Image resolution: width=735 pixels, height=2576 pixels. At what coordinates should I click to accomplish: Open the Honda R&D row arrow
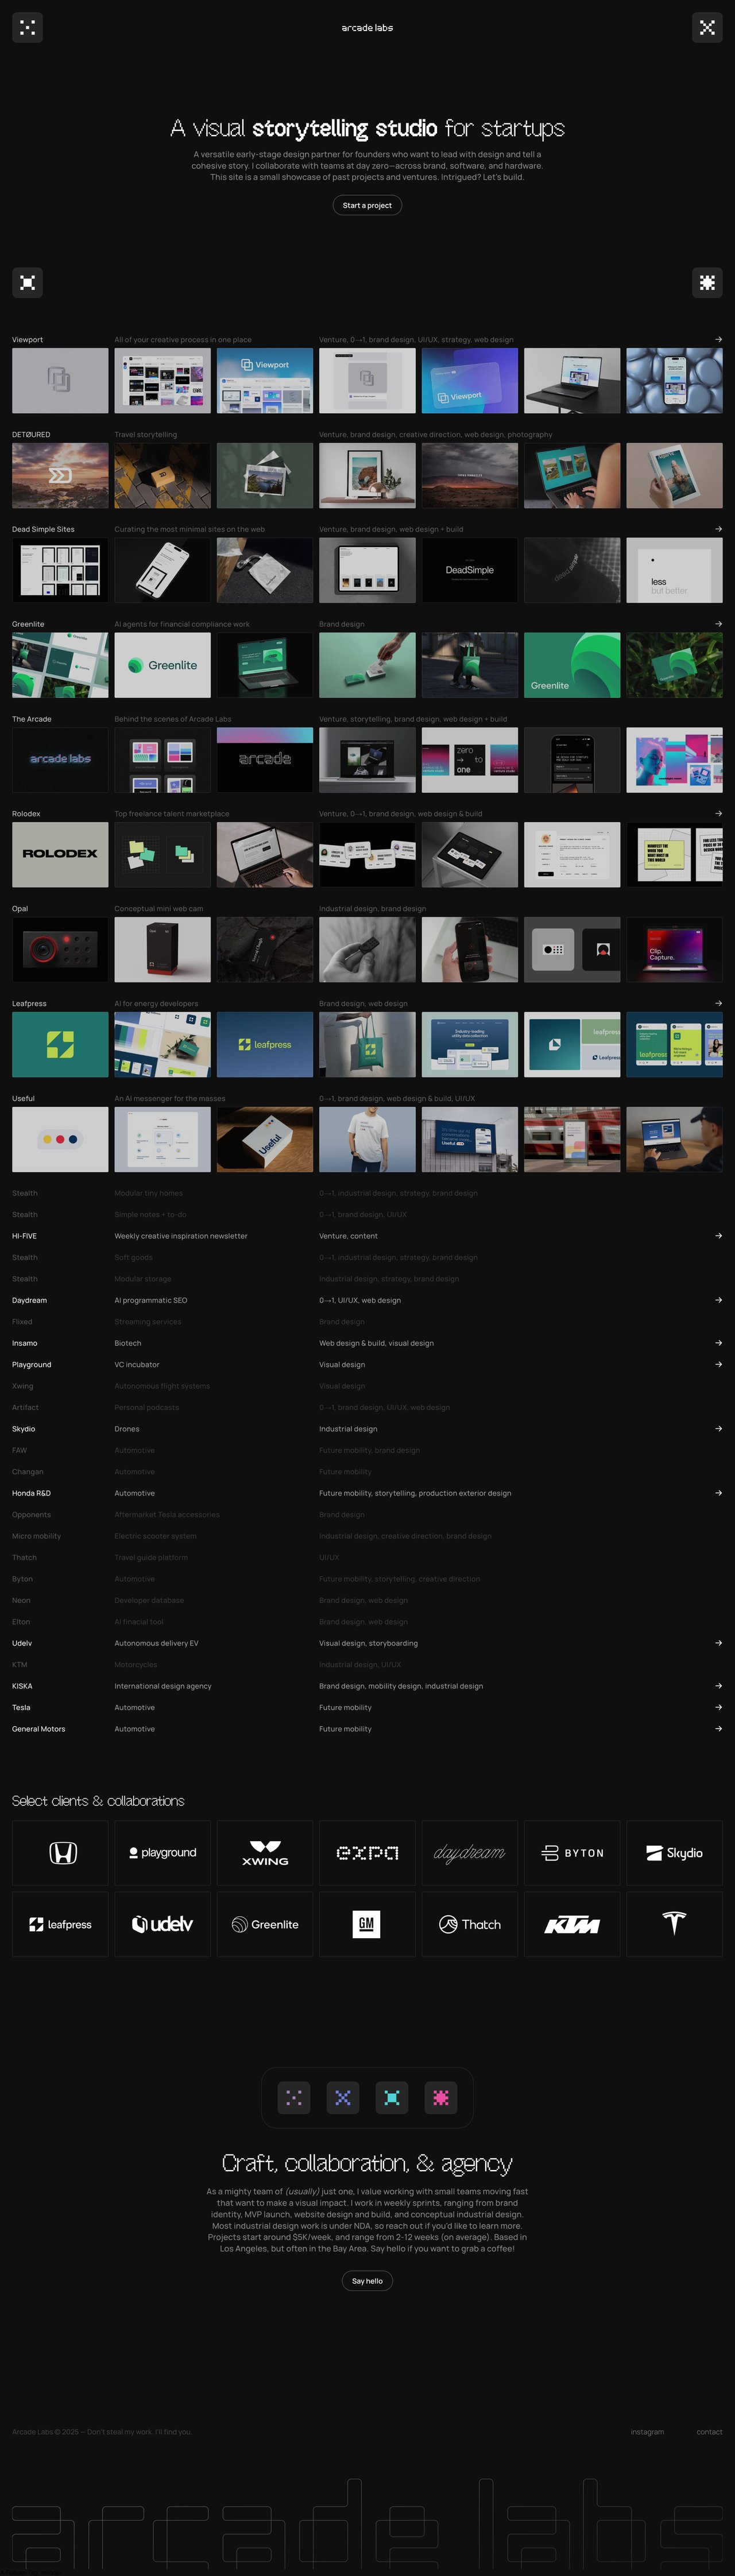[x=718, y=1493]
